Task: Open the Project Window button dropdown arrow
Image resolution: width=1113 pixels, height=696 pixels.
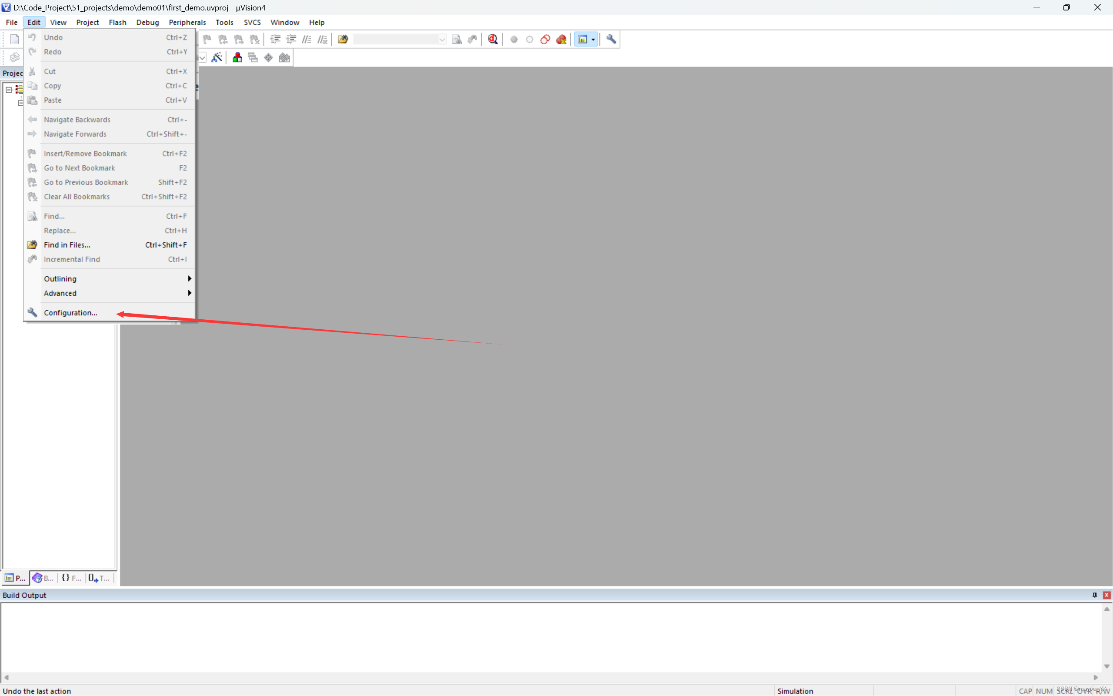Action: pos(593,40)
